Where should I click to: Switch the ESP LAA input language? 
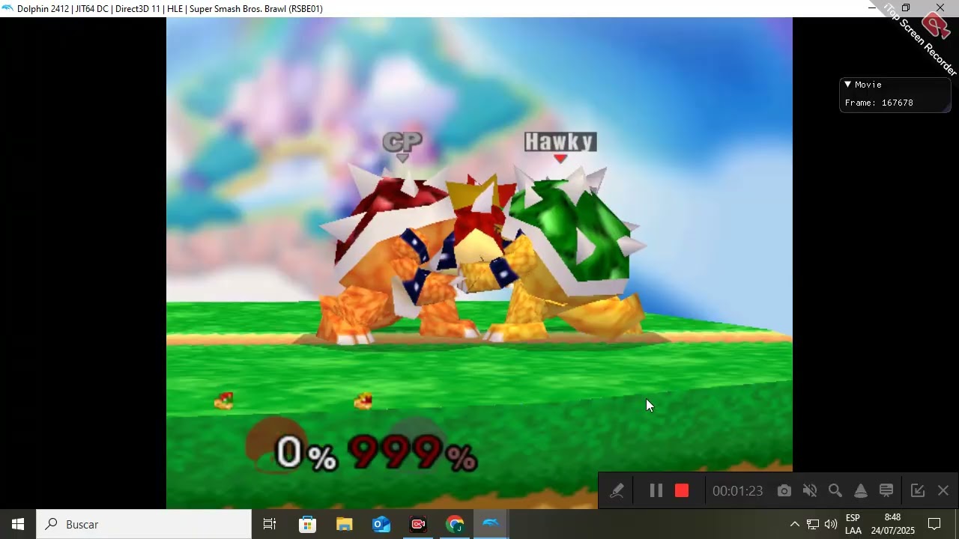pyautogui.click(x=853, y=524)
